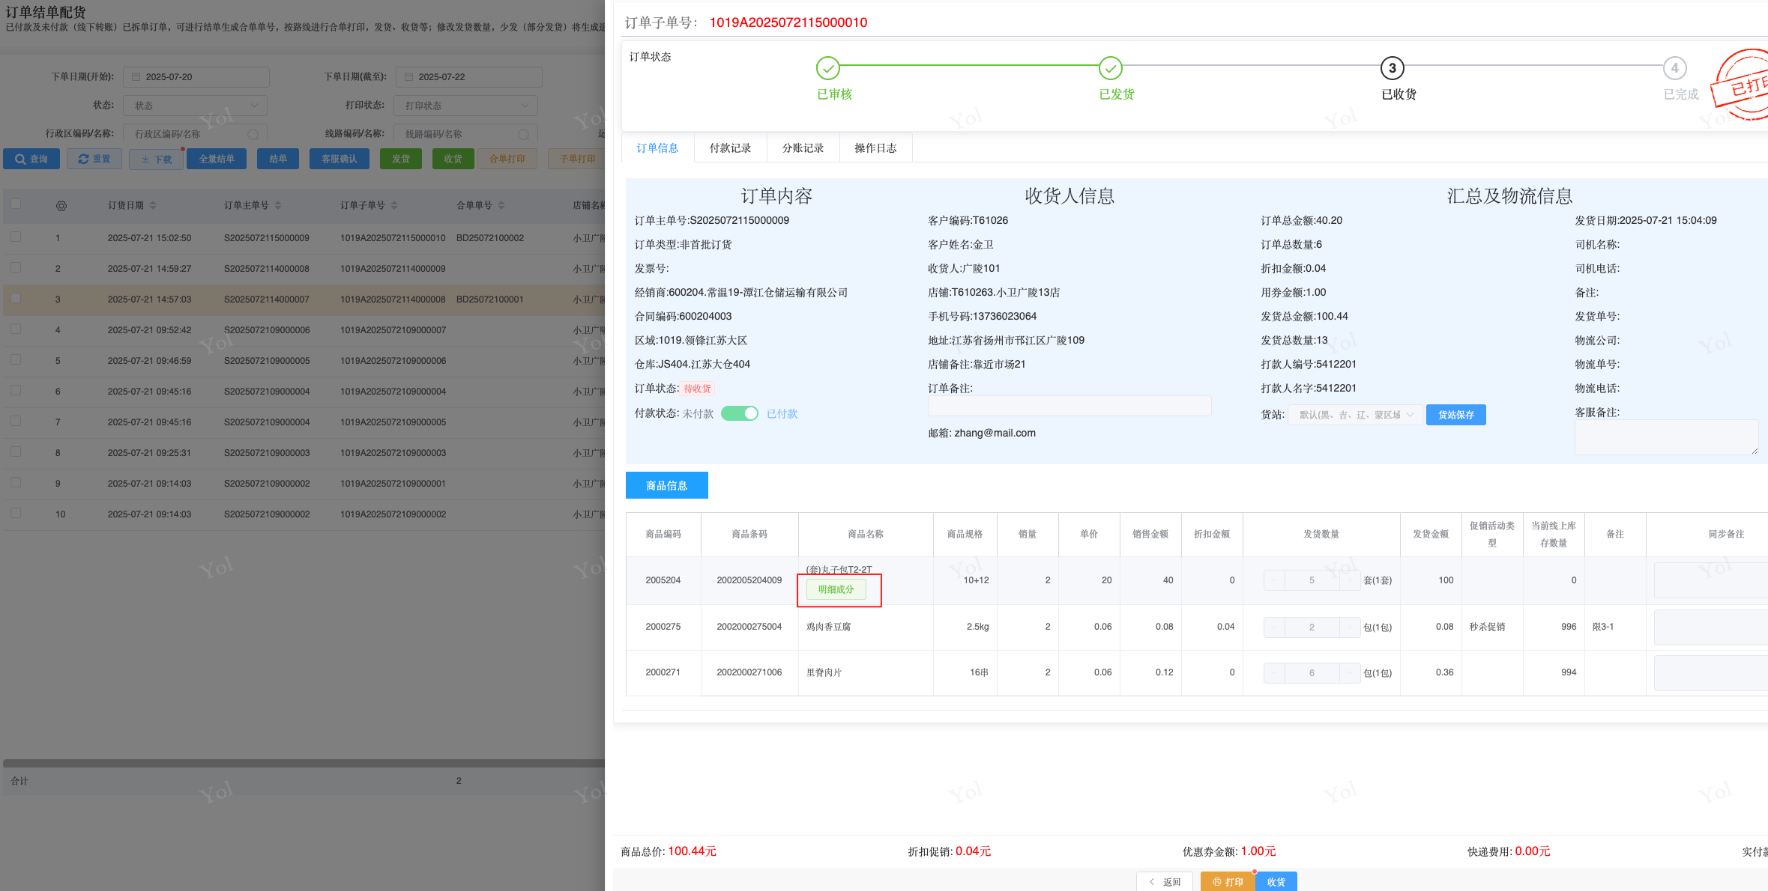Sort by 订货日期 column arrows

pos(153,205)
